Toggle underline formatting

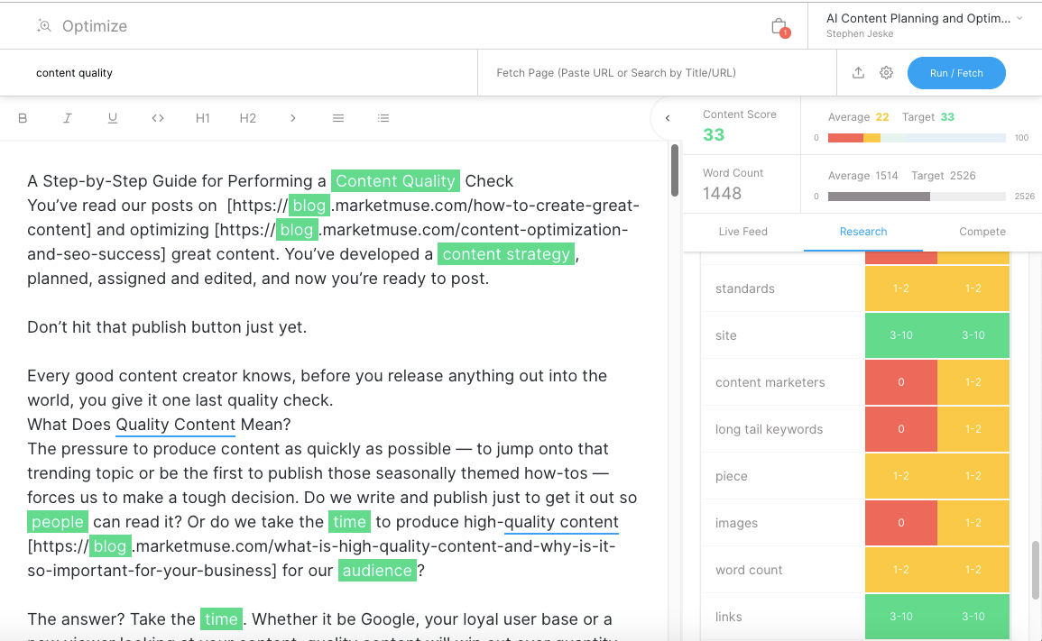113,117
